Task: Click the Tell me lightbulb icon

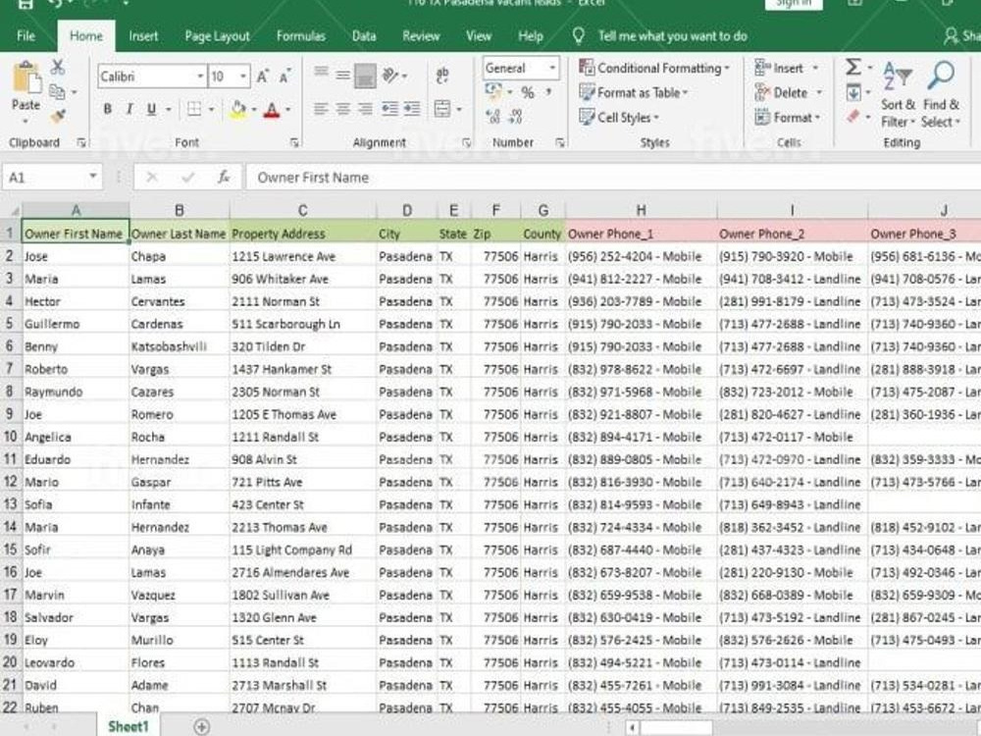Action: click(x=579, y=35)
